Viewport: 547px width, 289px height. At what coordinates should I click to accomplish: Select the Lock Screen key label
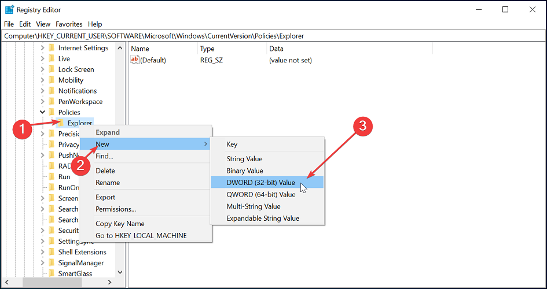76,69
